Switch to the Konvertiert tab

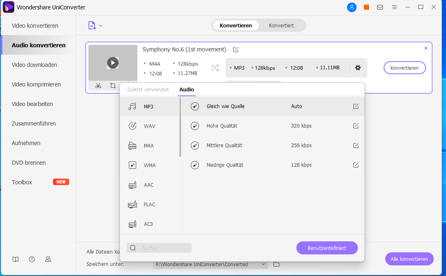pos(281,25)
